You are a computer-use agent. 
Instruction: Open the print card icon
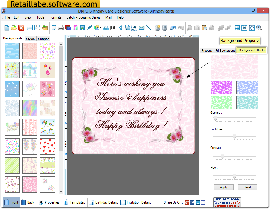(x=61, y=28)
